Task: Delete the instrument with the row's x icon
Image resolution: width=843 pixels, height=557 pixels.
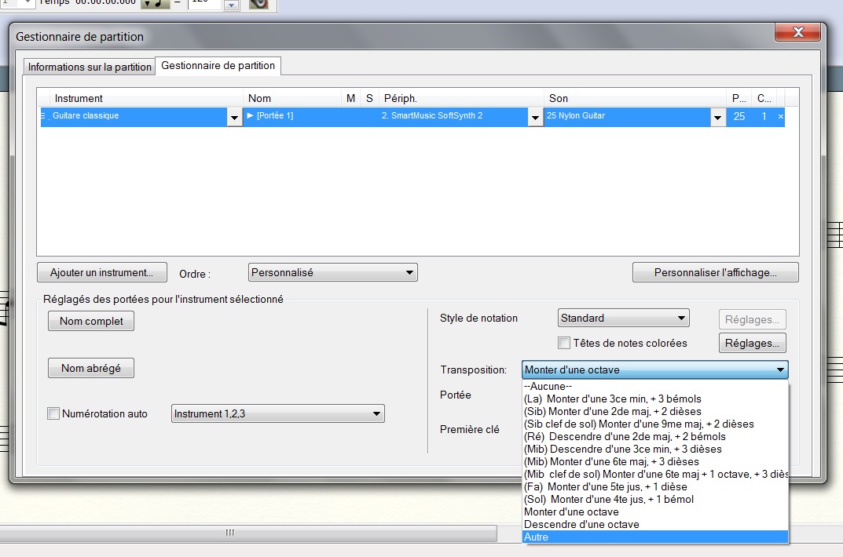Action: (780, 116)
